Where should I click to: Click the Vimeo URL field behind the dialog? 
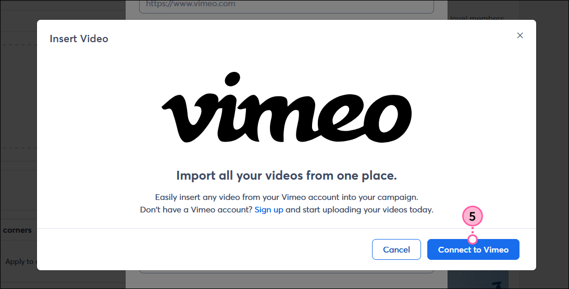[286, 6]
